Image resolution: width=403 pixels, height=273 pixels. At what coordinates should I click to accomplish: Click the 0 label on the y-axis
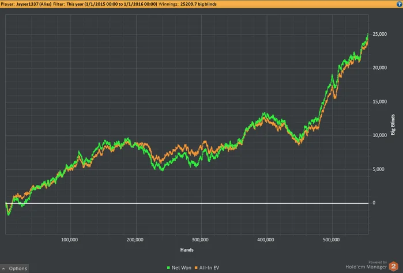(x=374, y=203)
